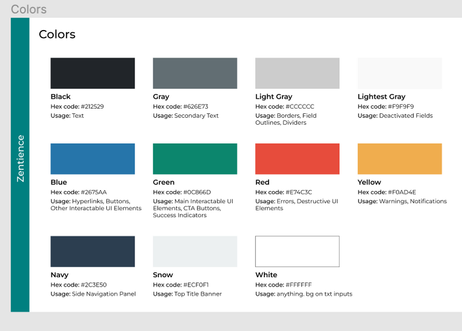This screenshot has height=331, width=462.
Task: Click the Hex code #E74C3C text
Action: coord(284,192)
